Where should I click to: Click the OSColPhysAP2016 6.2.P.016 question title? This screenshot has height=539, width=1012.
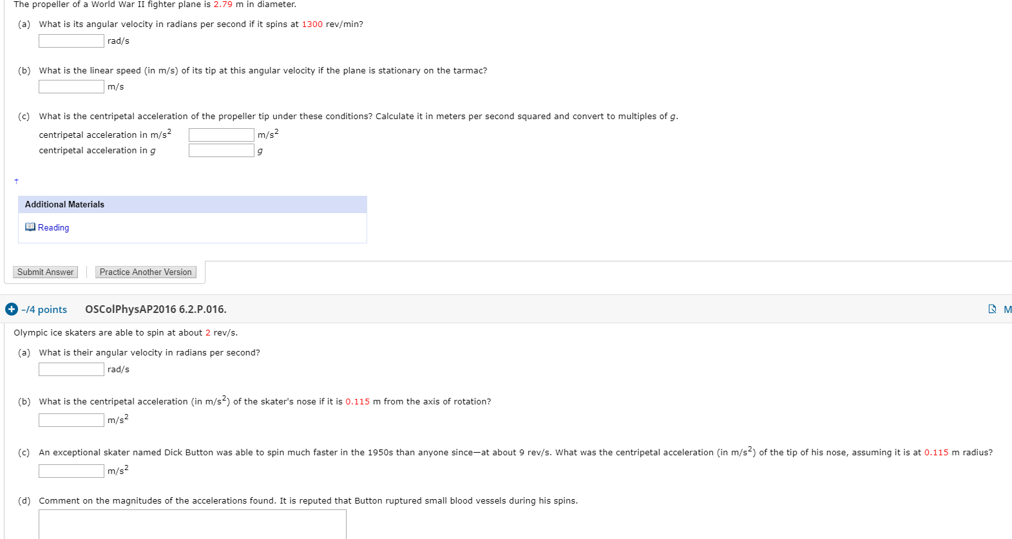tap(156, 310)
